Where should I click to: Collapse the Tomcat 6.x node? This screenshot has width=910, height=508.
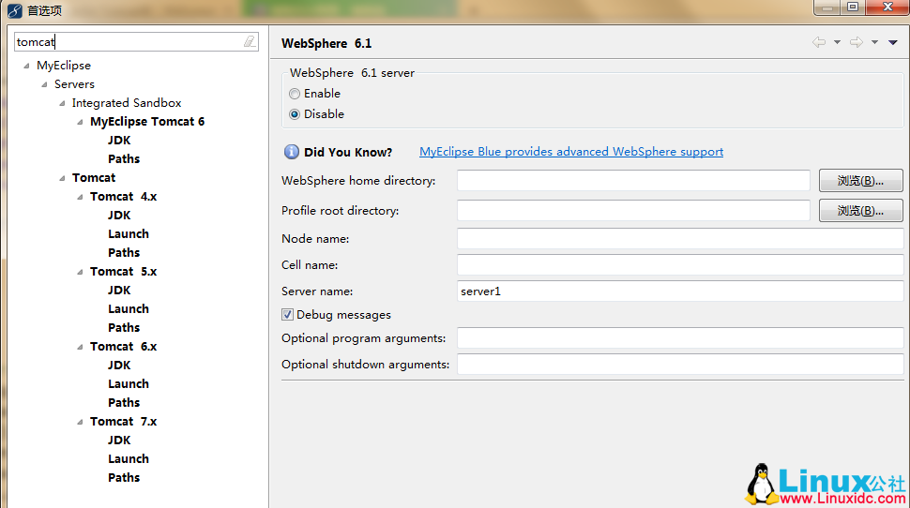(x=80, y=347)
